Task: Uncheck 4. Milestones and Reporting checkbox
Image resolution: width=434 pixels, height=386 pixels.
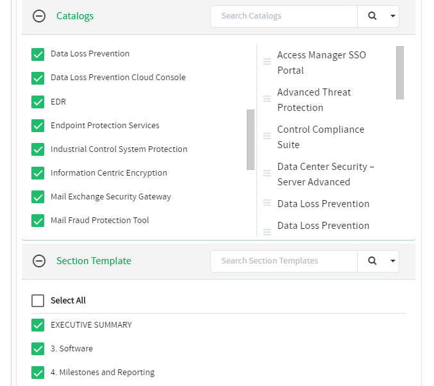Action: pos(38,373)
